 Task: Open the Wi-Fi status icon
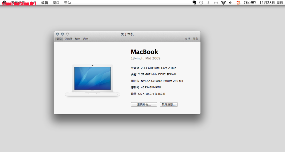(223, 2)
